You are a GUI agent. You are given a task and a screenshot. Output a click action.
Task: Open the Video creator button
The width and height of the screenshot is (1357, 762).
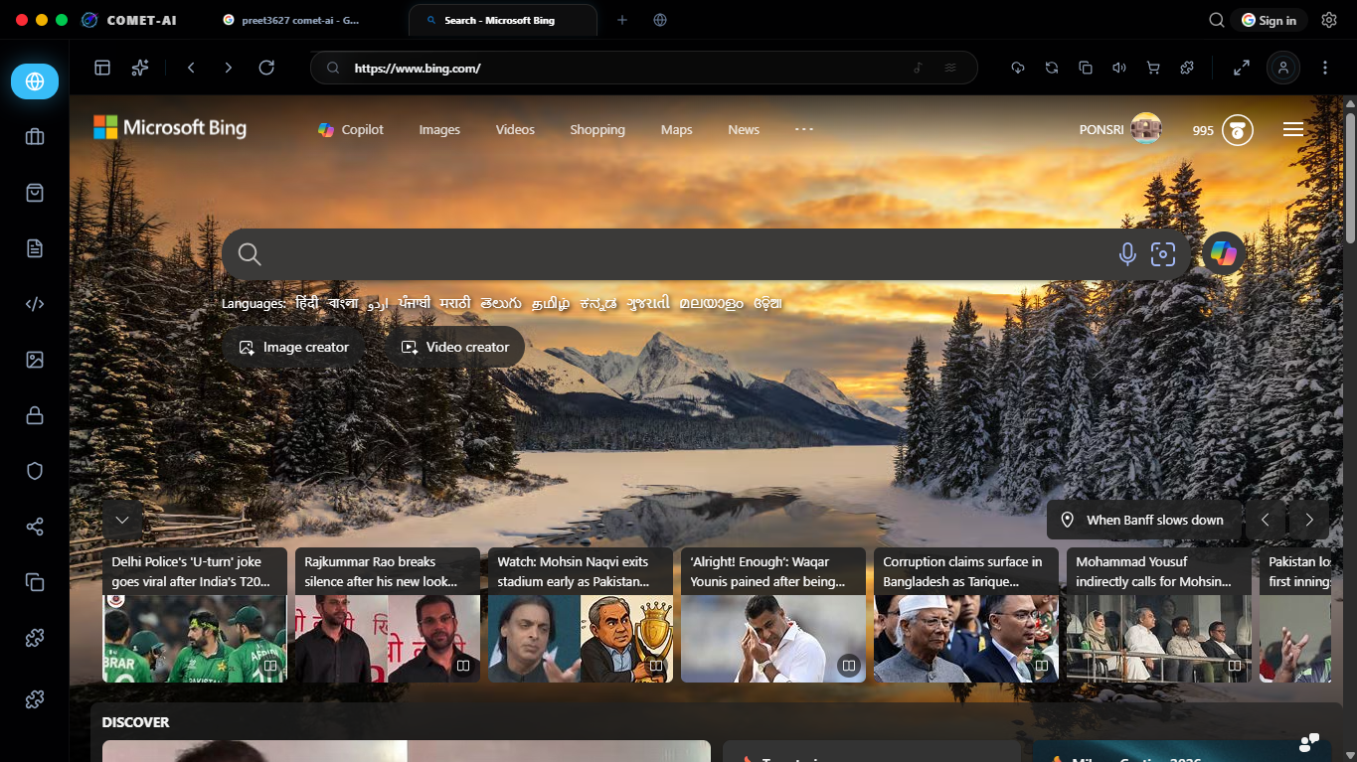pyautogui.click(x=454, y=347)
